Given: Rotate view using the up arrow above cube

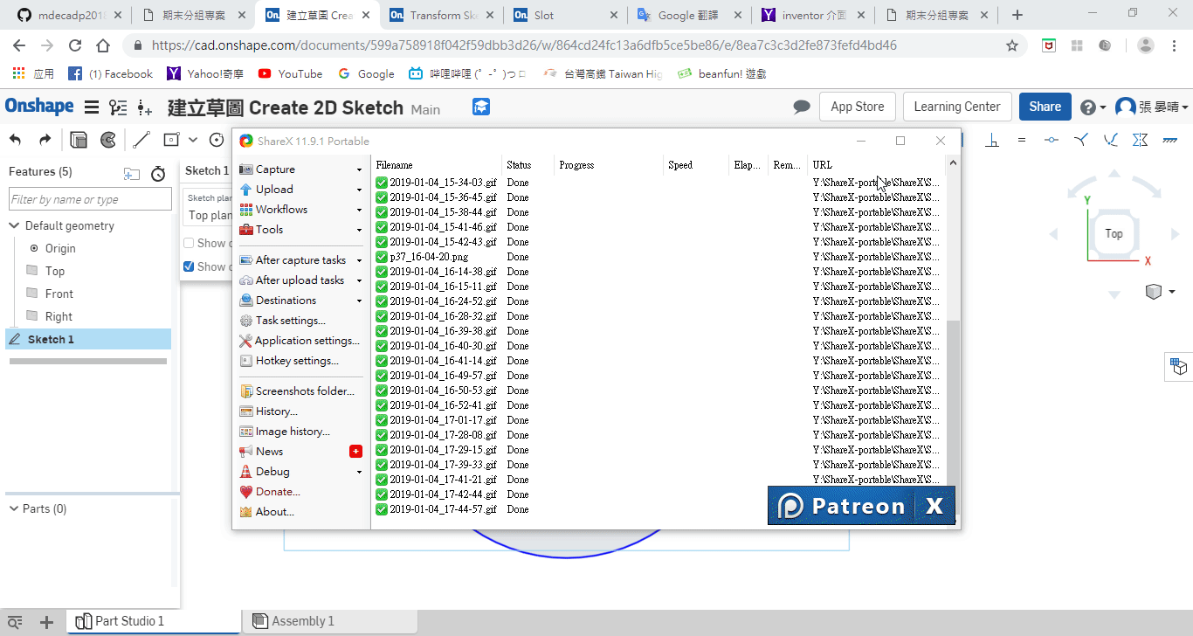Looking at the screenshot, I should coord(1114,173).
